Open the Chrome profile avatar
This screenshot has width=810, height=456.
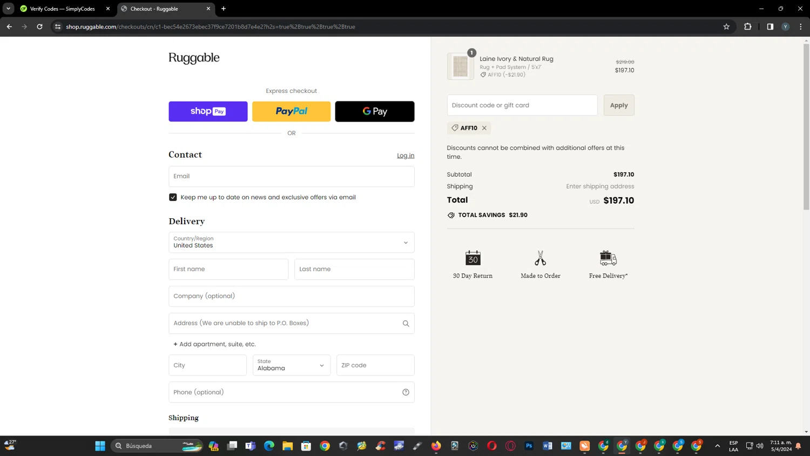tap(786, 26)
